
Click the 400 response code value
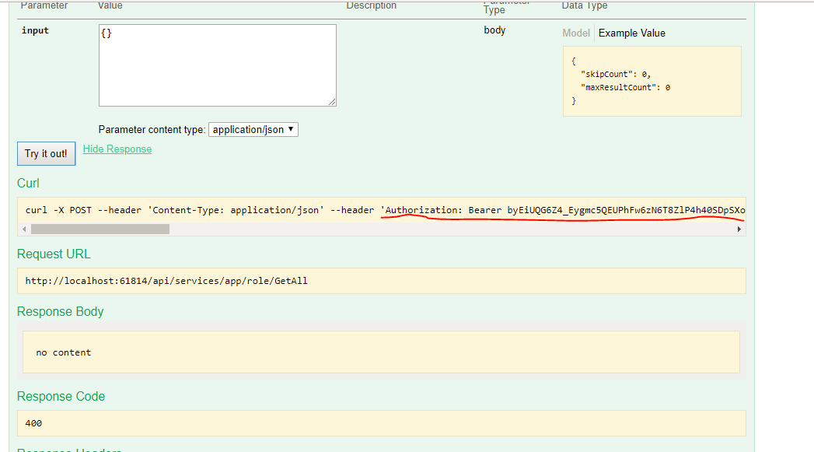33,422
